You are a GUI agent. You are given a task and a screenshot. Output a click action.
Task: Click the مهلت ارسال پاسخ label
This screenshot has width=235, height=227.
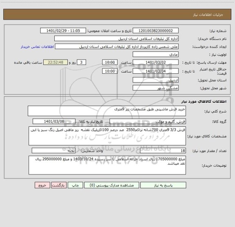[211, 62]
